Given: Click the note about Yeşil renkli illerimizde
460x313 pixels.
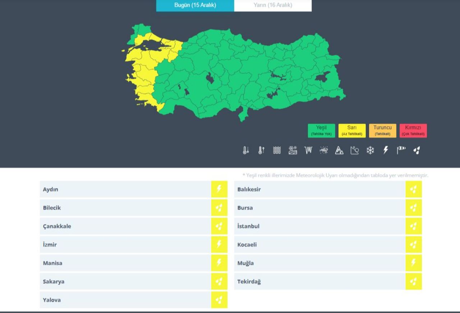Looking at the screenshot, I should tap(335, 175).
